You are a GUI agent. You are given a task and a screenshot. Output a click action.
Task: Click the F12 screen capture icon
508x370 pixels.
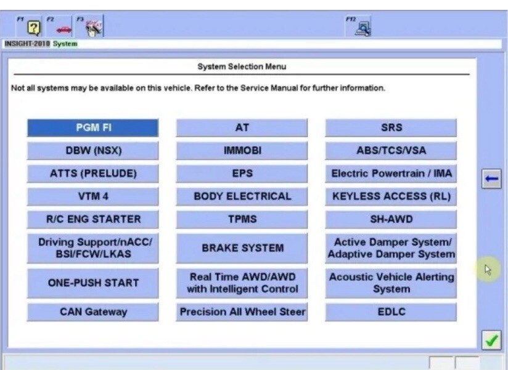[x=359, y=26]
